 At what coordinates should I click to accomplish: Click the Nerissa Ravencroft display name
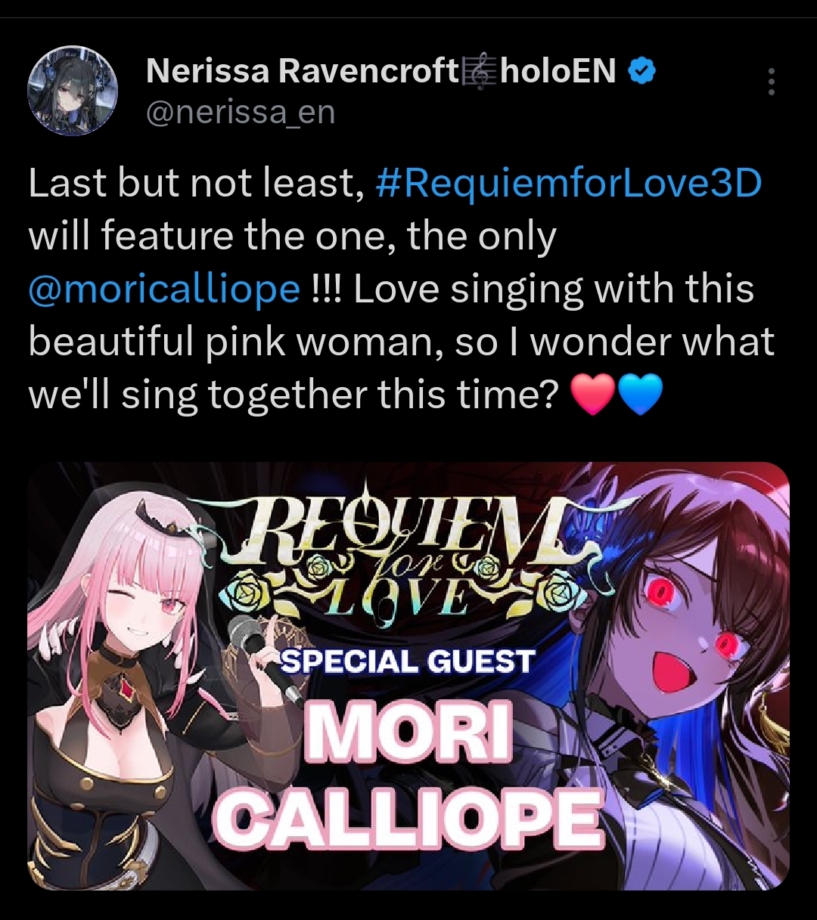(302, 72)
